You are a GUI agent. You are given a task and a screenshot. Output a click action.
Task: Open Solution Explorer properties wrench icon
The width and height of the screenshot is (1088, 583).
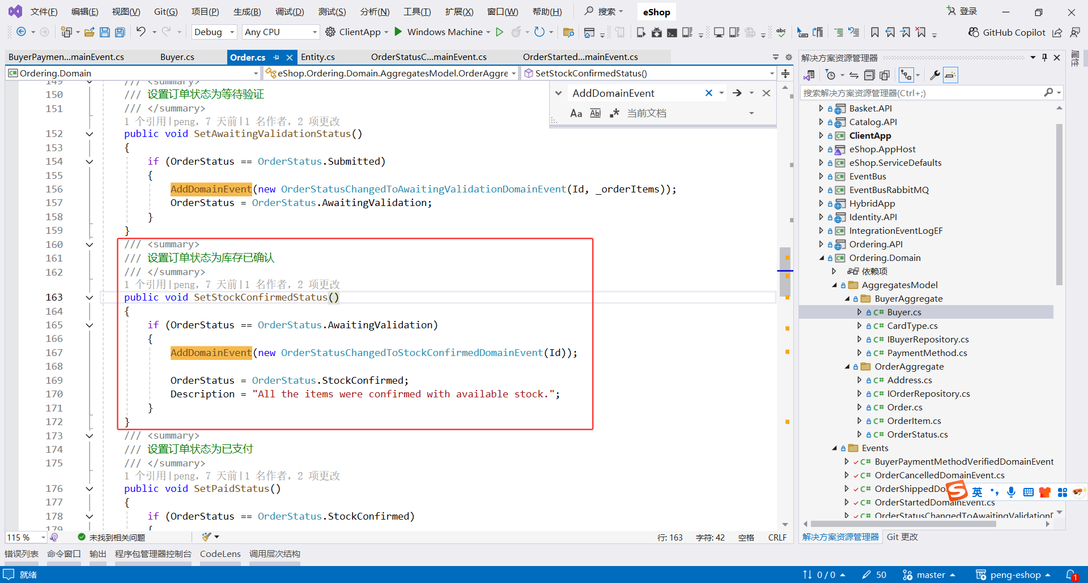(935, 75)
